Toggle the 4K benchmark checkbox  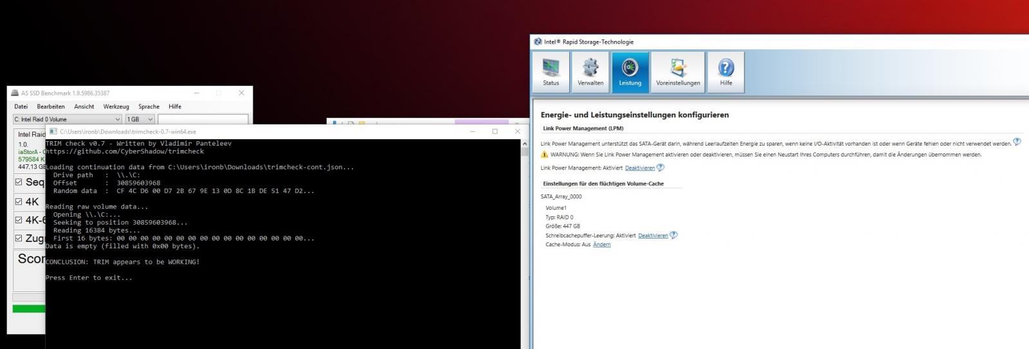[19, 201]
